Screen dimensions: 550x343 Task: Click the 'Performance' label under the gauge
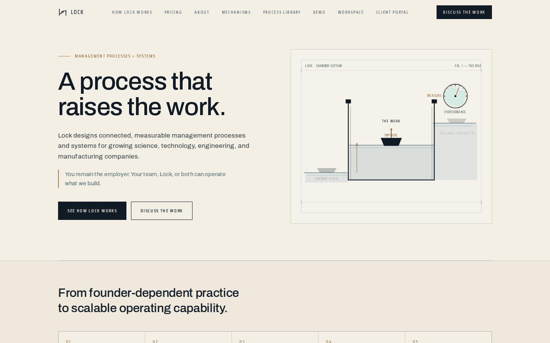click(x=455, y=112)
